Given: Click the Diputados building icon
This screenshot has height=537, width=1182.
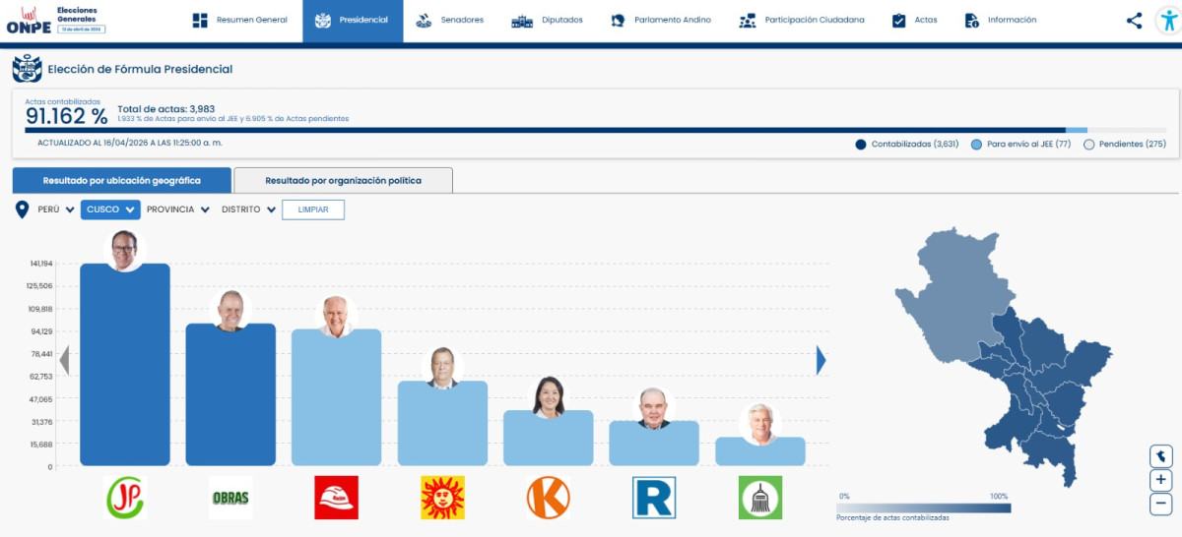Looking at the screenshot, I should pos(522,20).
